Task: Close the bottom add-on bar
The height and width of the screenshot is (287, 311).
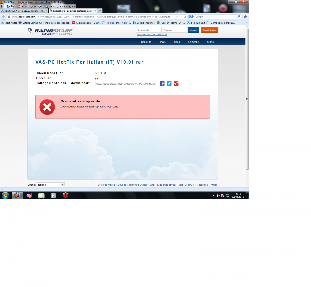Action: [x=3, y=190]
